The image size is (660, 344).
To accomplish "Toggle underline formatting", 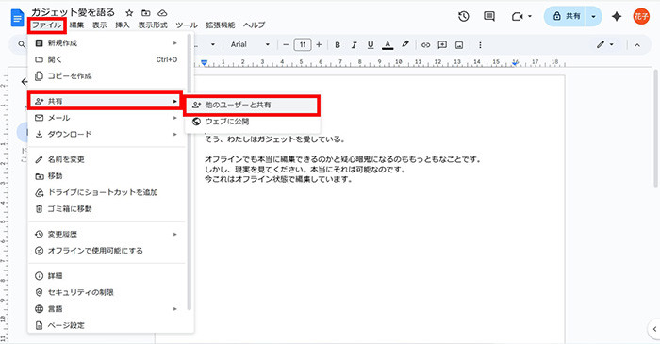I will 371,44.
